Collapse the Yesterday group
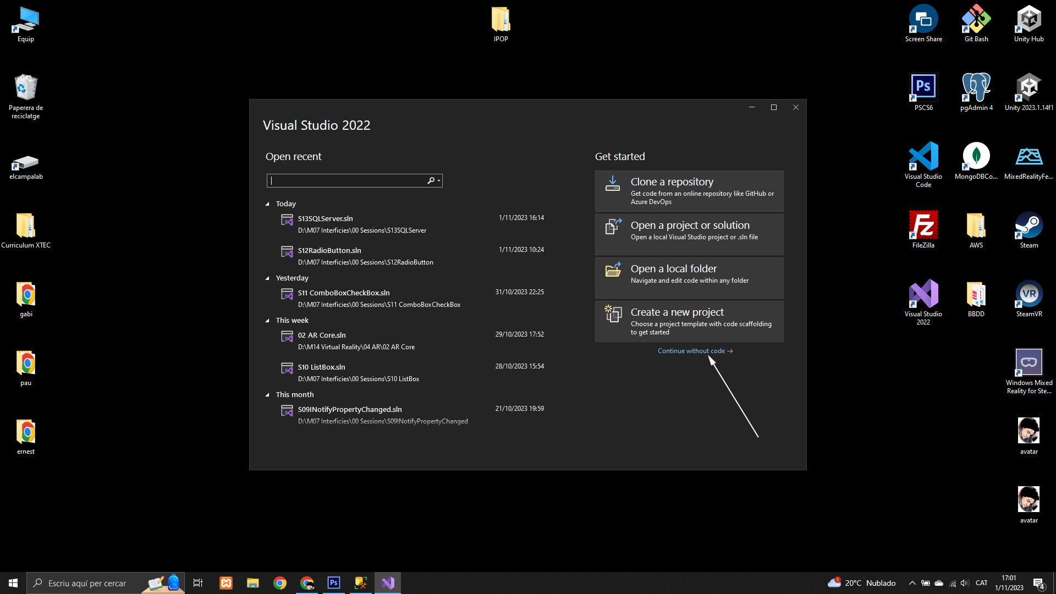Screen dimensions: 1056x594 pyautogui.click(x=268, y=278)
